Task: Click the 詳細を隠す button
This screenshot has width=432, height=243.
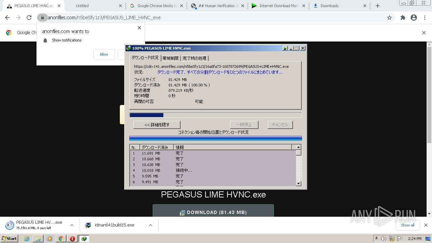Action: pyautogui.click(x=157, y=125)
